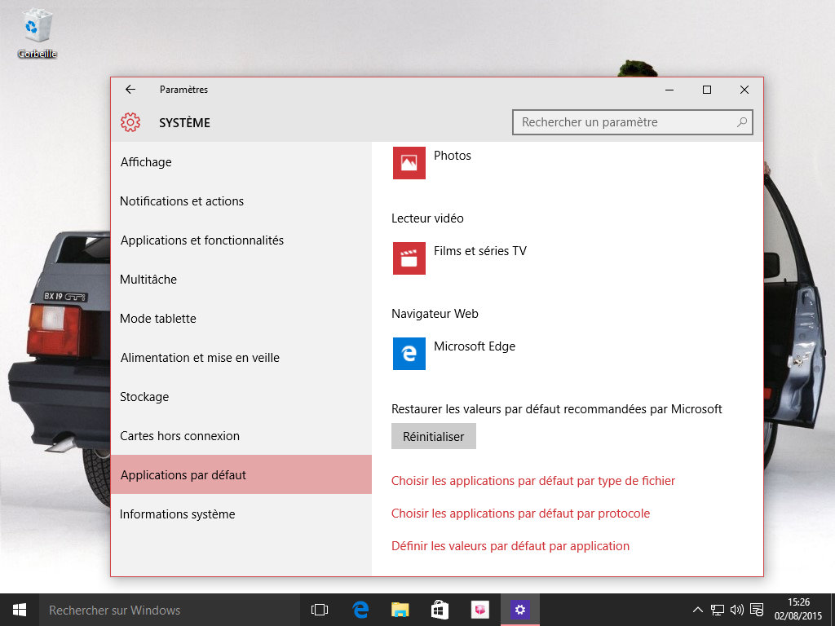
Task: Open Task View from the taskbar
Action: (320, 610)
